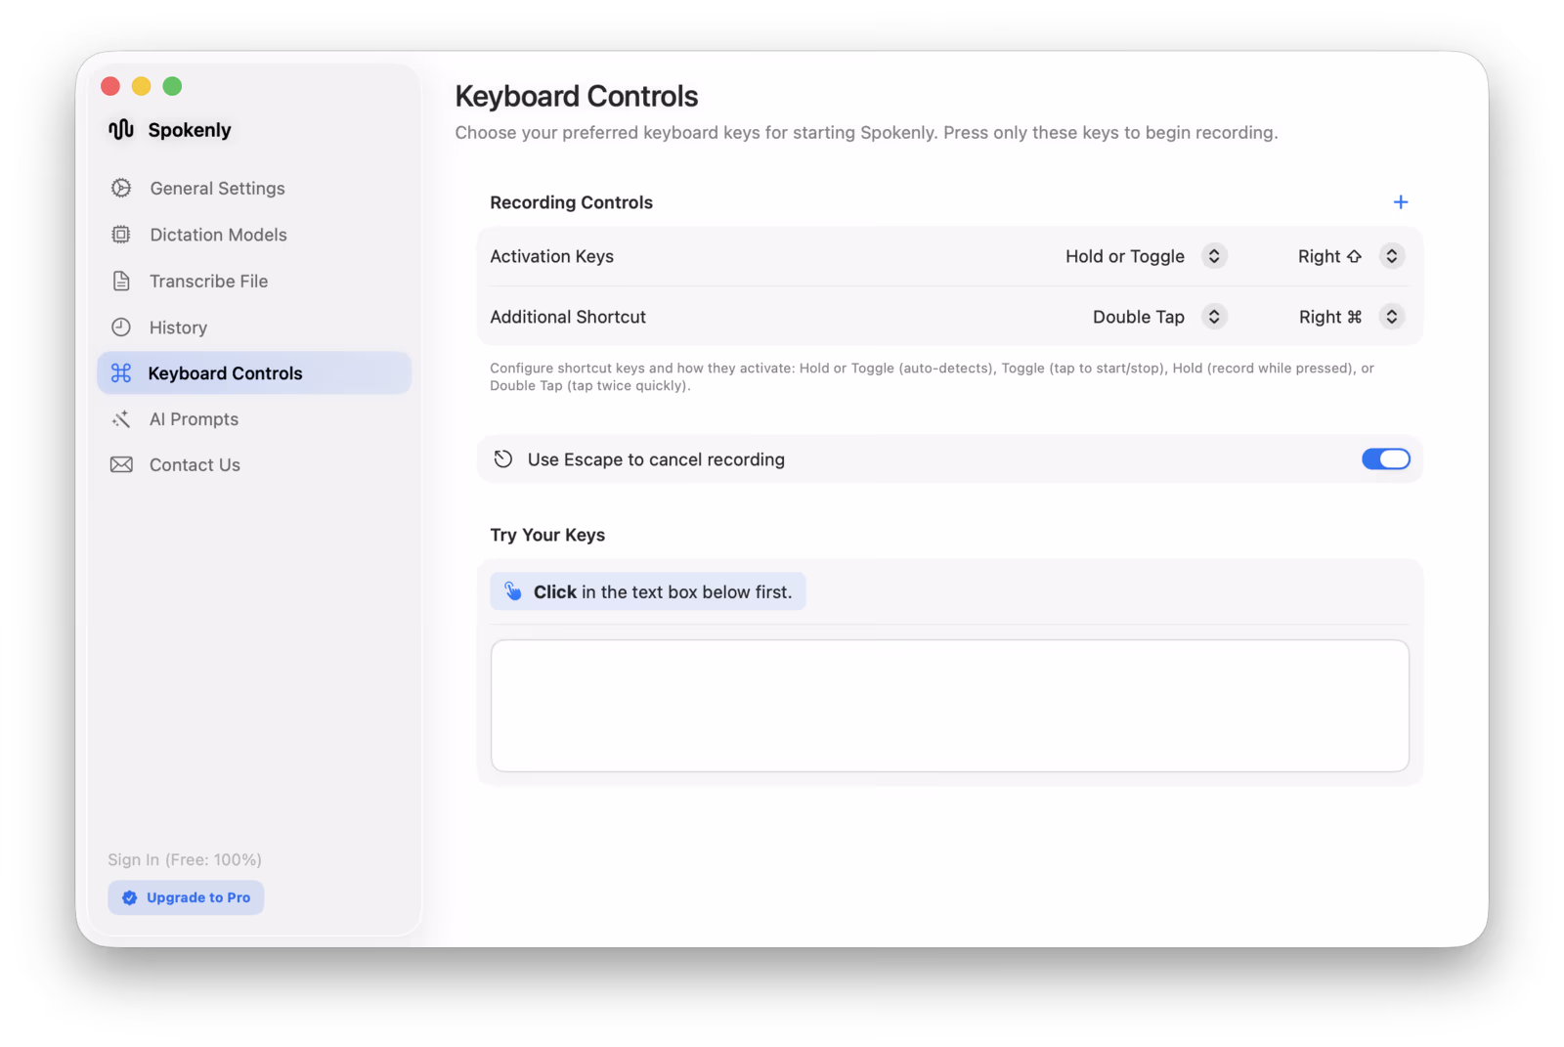Click the 'Use Escape to cancel recording' label
Viewport: 1564px width, 1047px height.
tap(656, 459)
